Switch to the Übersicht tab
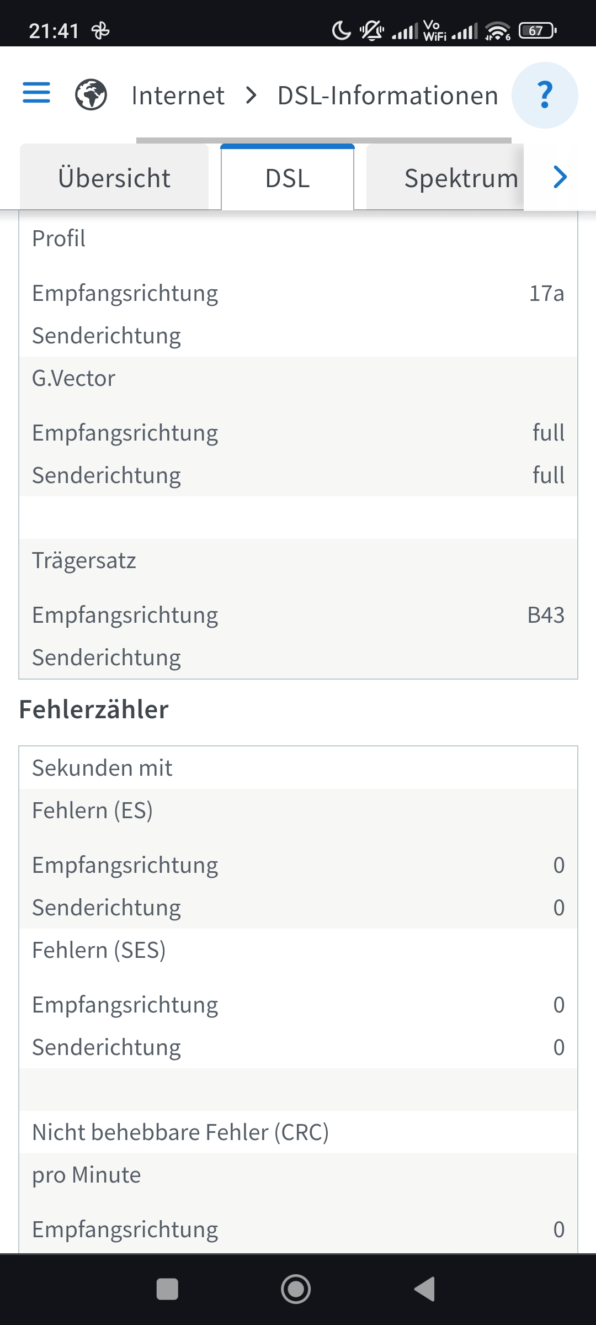596x1325 pixels. (114, 178)
